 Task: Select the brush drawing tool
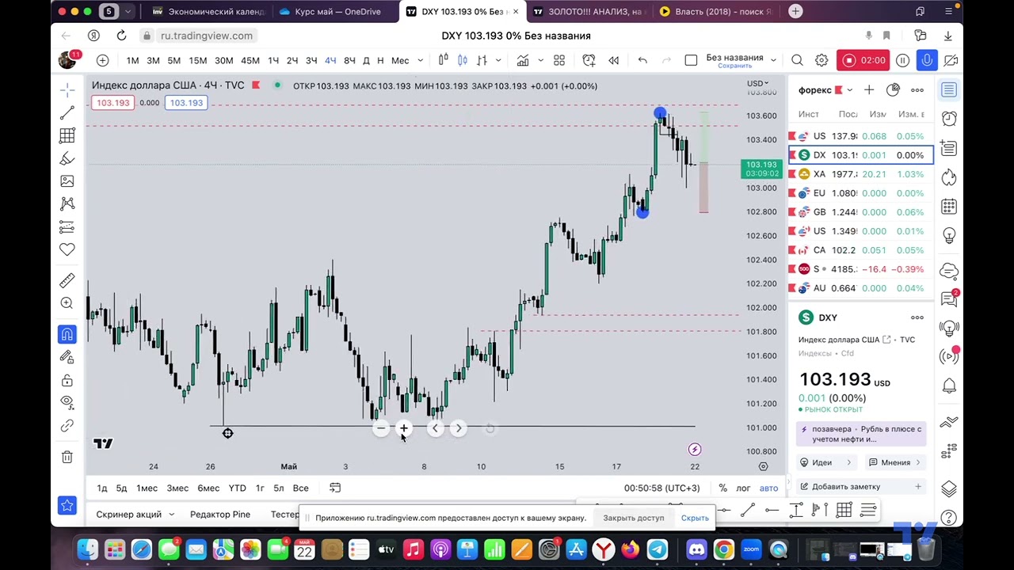pyautogui.click(x=67, y=159)
